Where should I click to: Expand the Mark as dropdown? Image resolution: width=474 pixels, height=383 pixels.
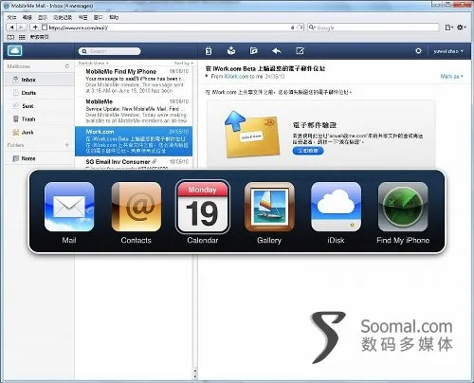452,76
